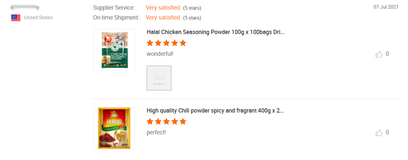The image size is (408, 160).
Task: Click '(5 stars)' next to Supplier Service
Action: 192,8
